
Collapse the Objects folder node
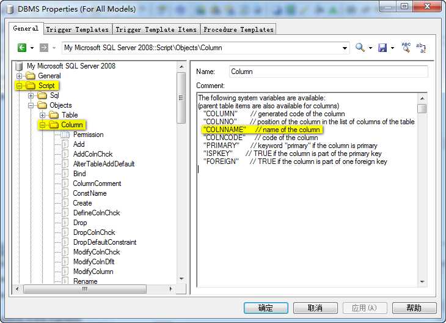(31, 105)
